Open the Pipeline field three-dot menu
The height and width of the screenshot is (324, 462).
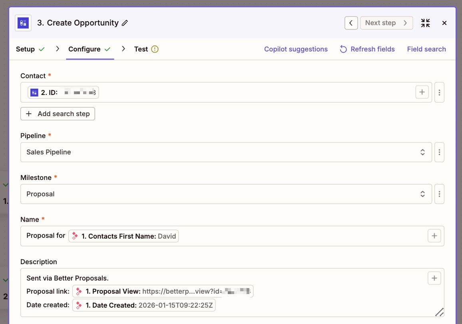tap(439, 152)
